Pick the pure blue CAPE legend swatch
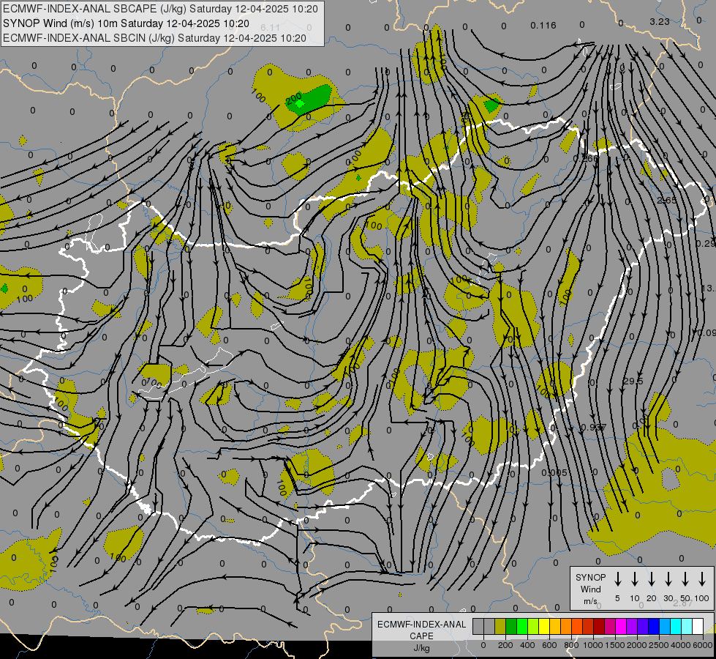The height and width of the screenshot is (659, 716). (x=653, y=626)
